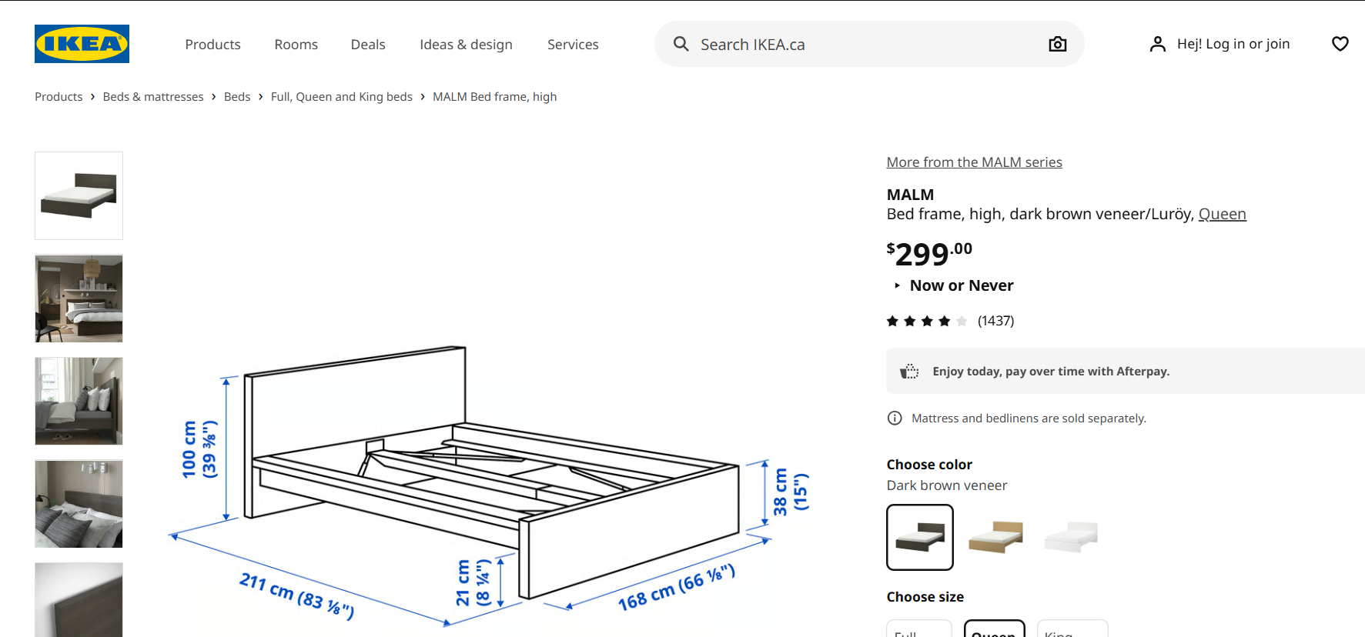This screenshot has width=1365, height=637.
Task: Choose the Queen size option
Action: pyautogui.click(x=994, y=629)
